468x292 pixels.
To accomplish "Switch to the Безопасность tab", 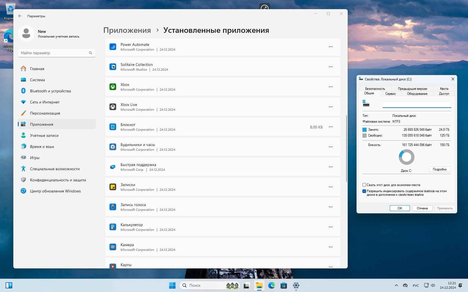I will coord(375,89).
